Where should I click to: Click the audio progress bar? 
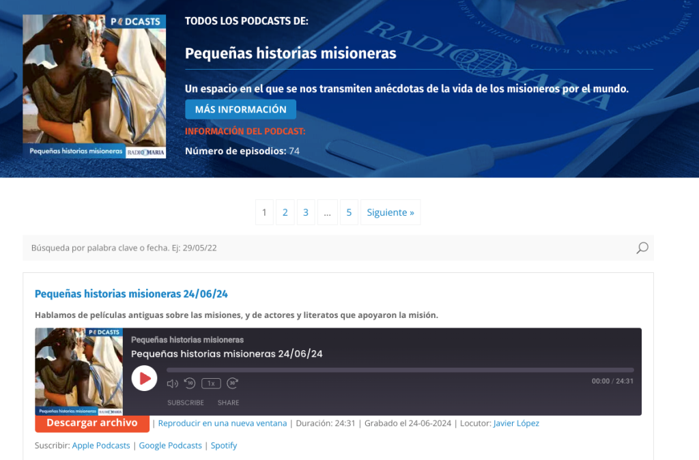pos(400,370)
